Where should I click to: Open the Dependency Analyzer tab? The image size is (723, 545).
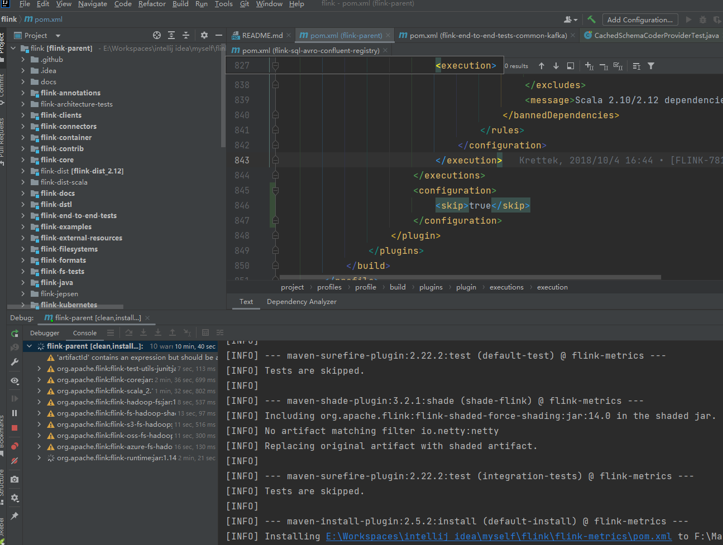point(301,302)
